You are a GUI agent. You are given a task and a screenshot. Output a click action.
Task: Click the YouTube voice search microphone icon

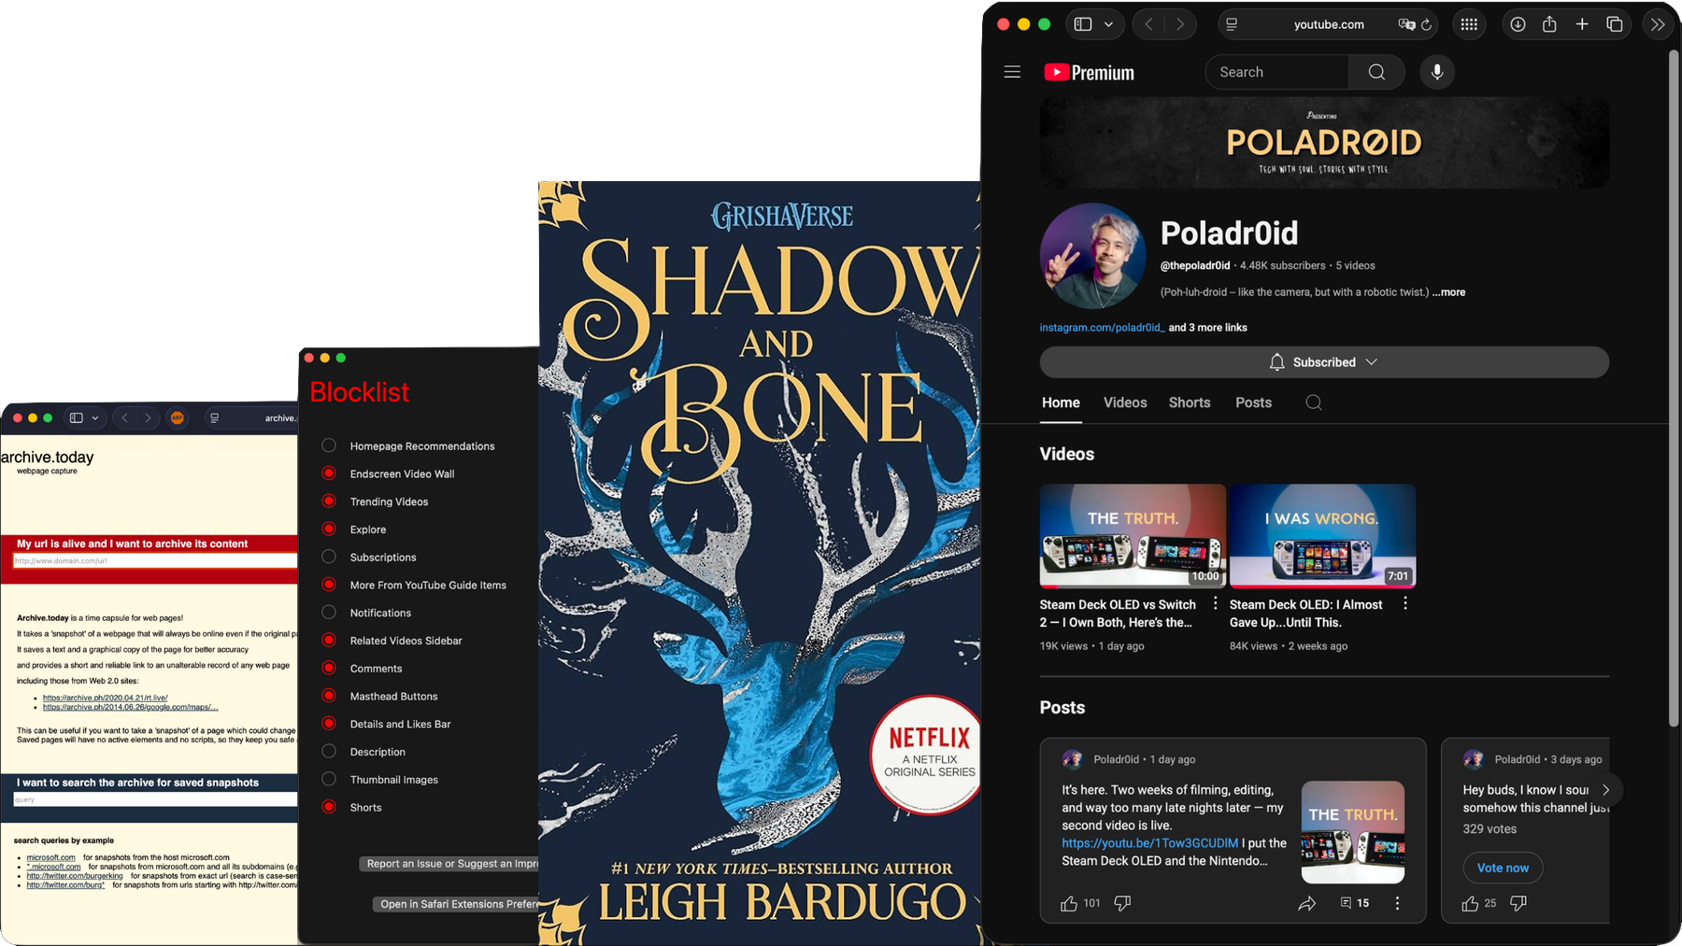click(x=1436, y=72)
